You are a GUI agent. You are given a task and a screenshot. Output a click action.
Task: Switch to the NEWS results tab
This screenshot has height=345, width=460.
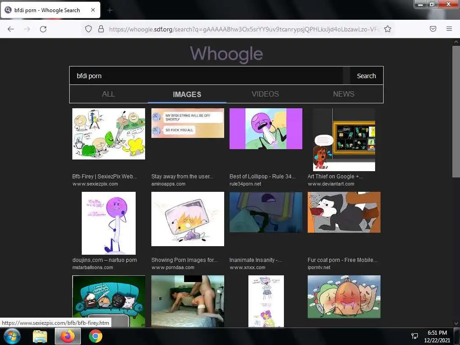click(x=344, y=94)
